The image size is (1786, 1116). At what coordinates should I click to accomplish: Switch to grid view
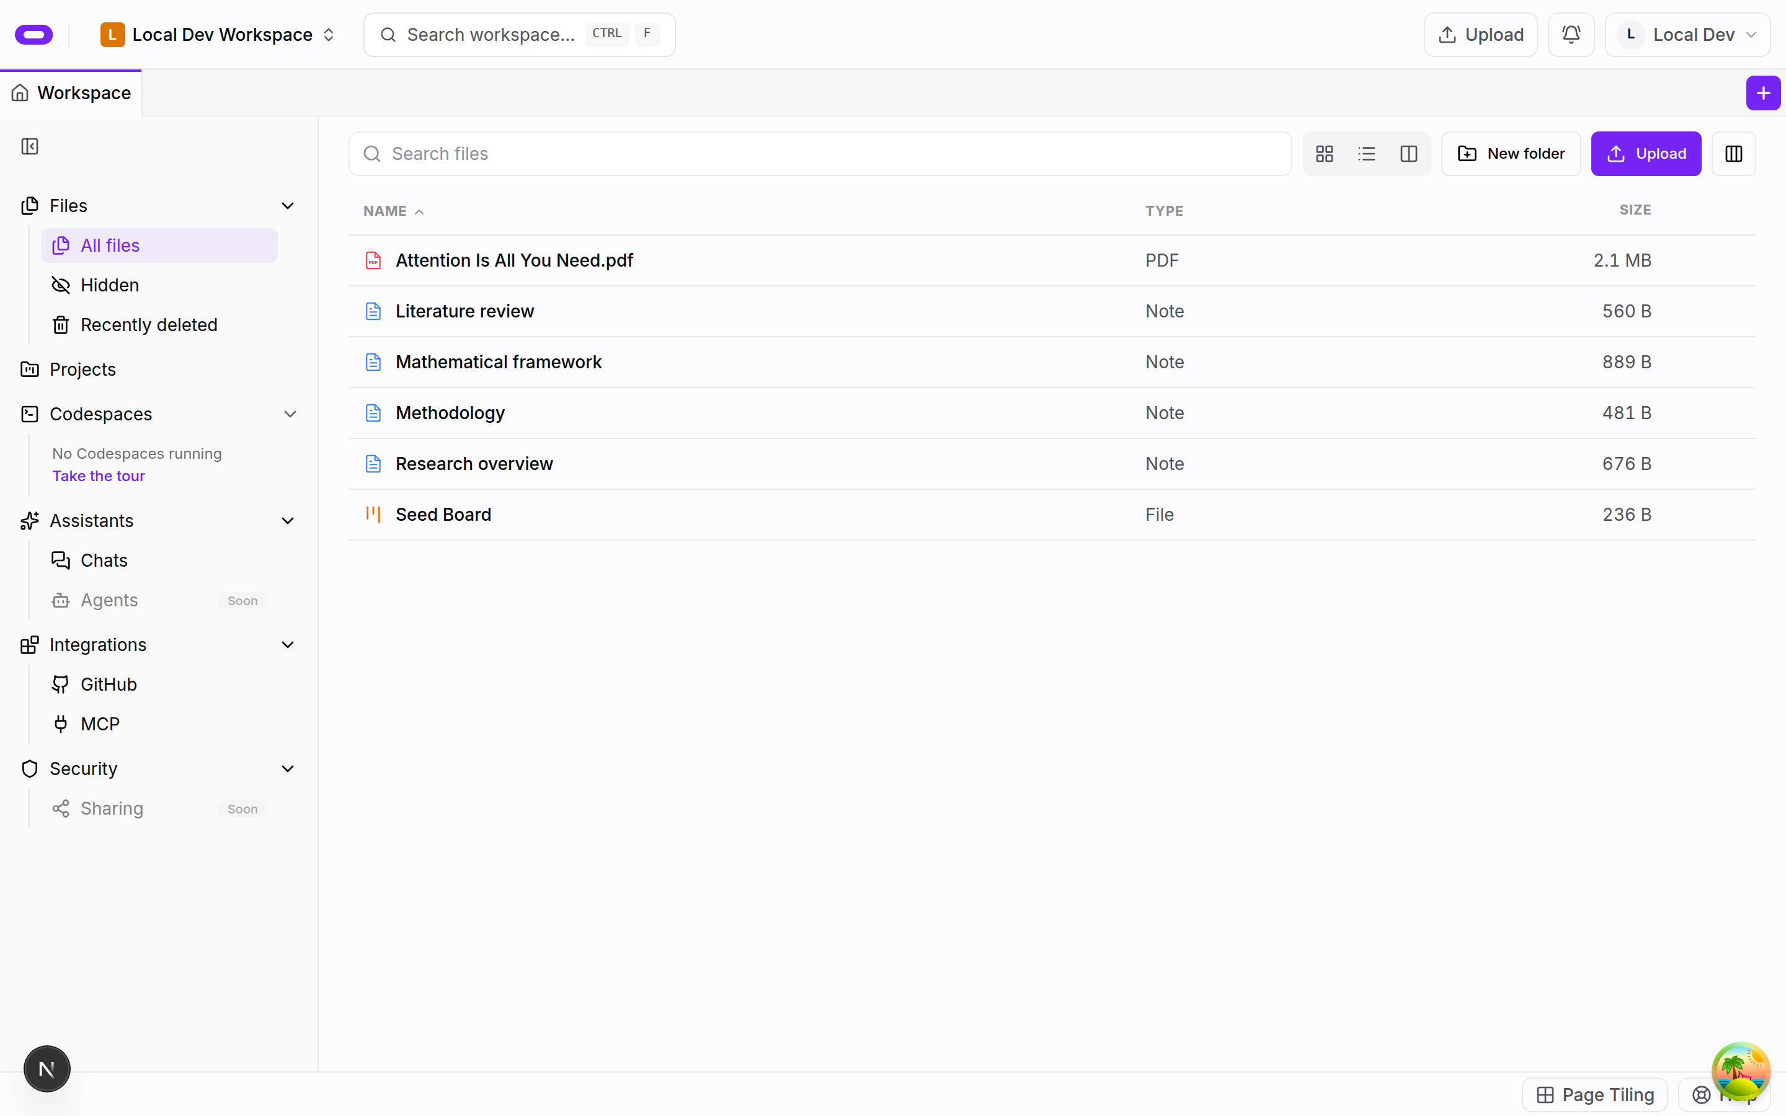pos(1324,154)
